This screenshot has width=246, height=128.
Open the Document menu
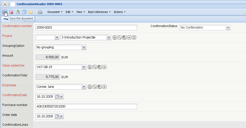coord(55,12)
